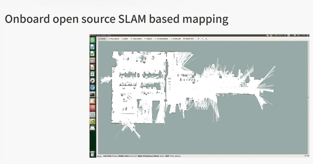Click the blue plus add-tool icon
The width and height of the screenshot is (313, 164).
click(x=198, y=39)
